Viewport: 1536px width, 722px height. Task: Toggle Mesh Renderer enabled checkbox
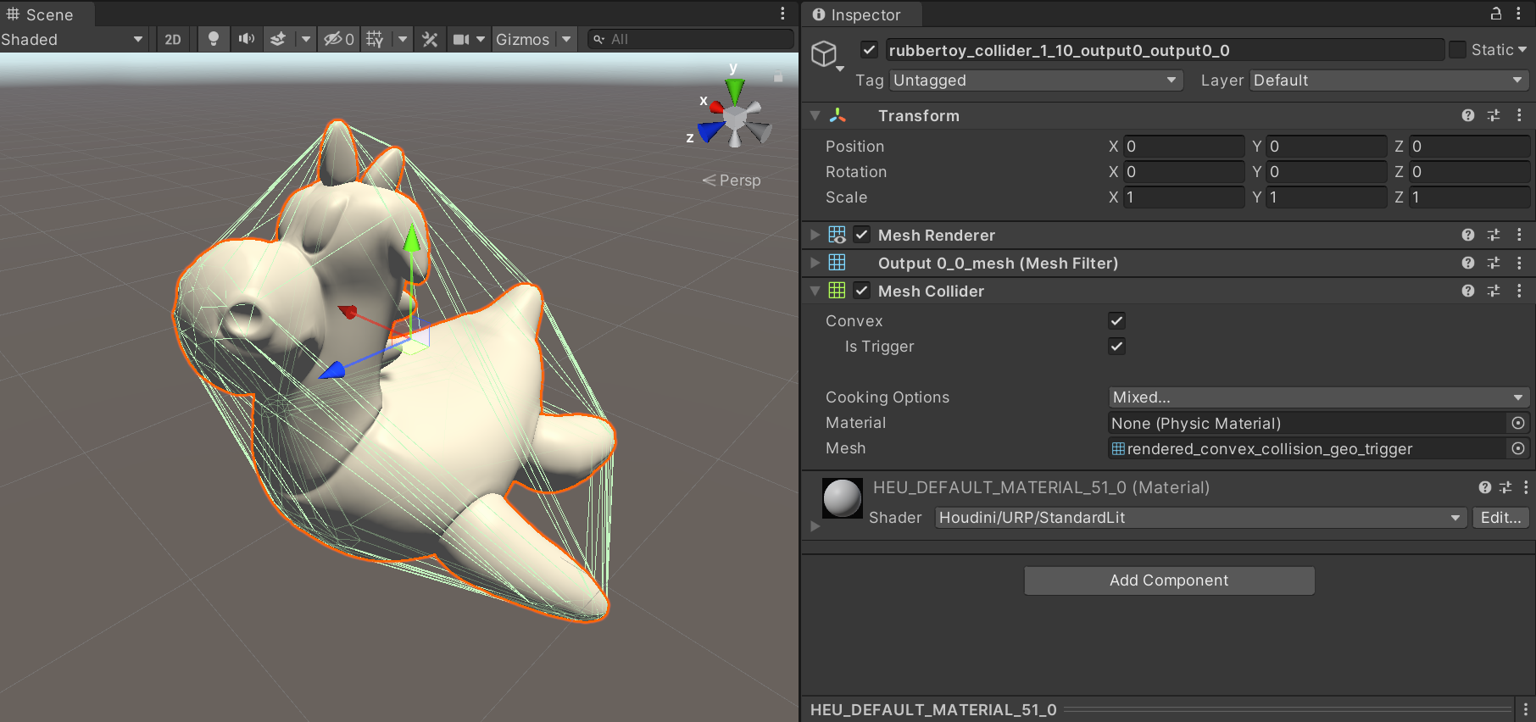click(x=862, y=235)
